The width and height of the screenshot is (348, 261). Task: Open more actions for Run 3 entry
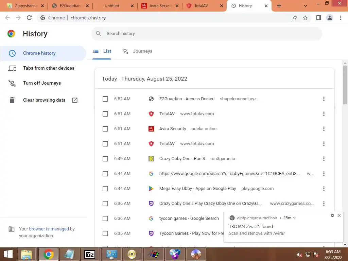324,159
